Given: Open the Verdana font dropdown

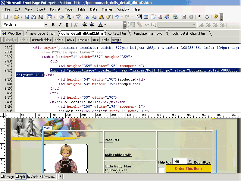Looking at the screenshot, I should click(46, 25).
